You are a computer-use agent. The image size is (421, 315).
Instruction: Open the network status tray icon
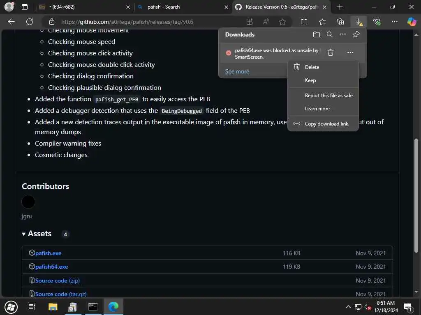click(358, 307)
